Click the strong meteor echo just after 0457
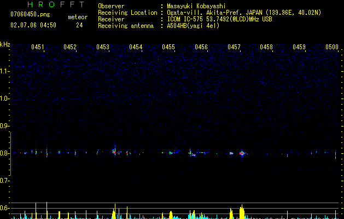 tap(242, 153)
